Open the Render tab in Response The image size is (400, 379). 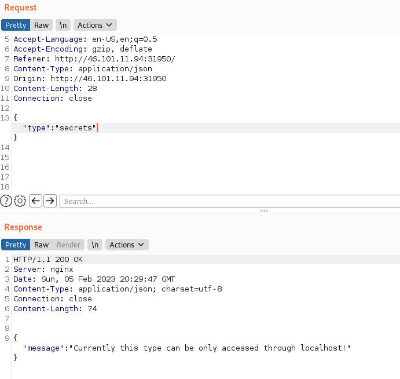click(x=68, y=245)
